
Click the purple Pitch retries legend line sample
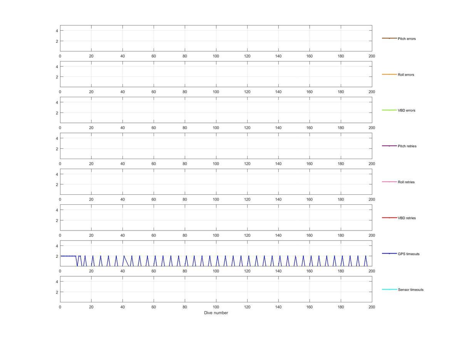(389, 146)
